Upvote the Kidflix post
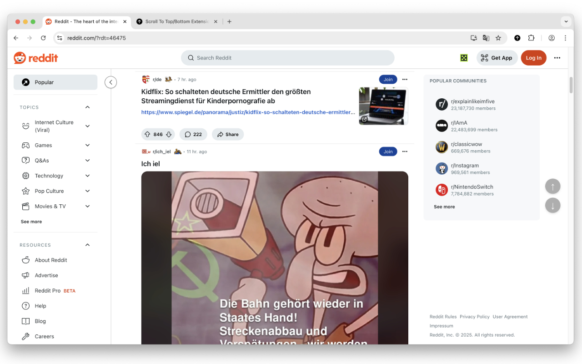Screen dimensions: 582x364 click(147, 134)
